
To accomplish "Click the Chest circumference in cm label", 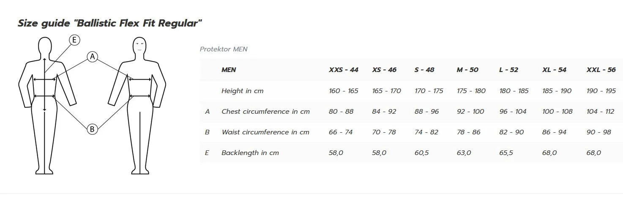I will tap(265, 112).
